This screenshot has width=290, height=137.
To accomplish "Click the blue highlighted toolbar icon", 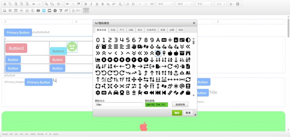I will pyautogui.click(x=44, y=11).
